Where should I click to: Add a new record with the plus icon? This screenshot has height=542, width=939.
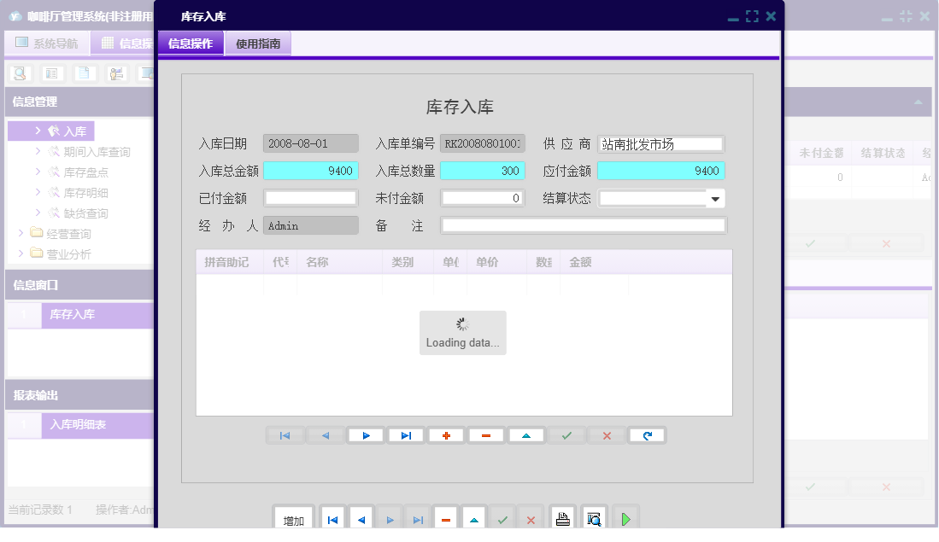click(445, 435)
